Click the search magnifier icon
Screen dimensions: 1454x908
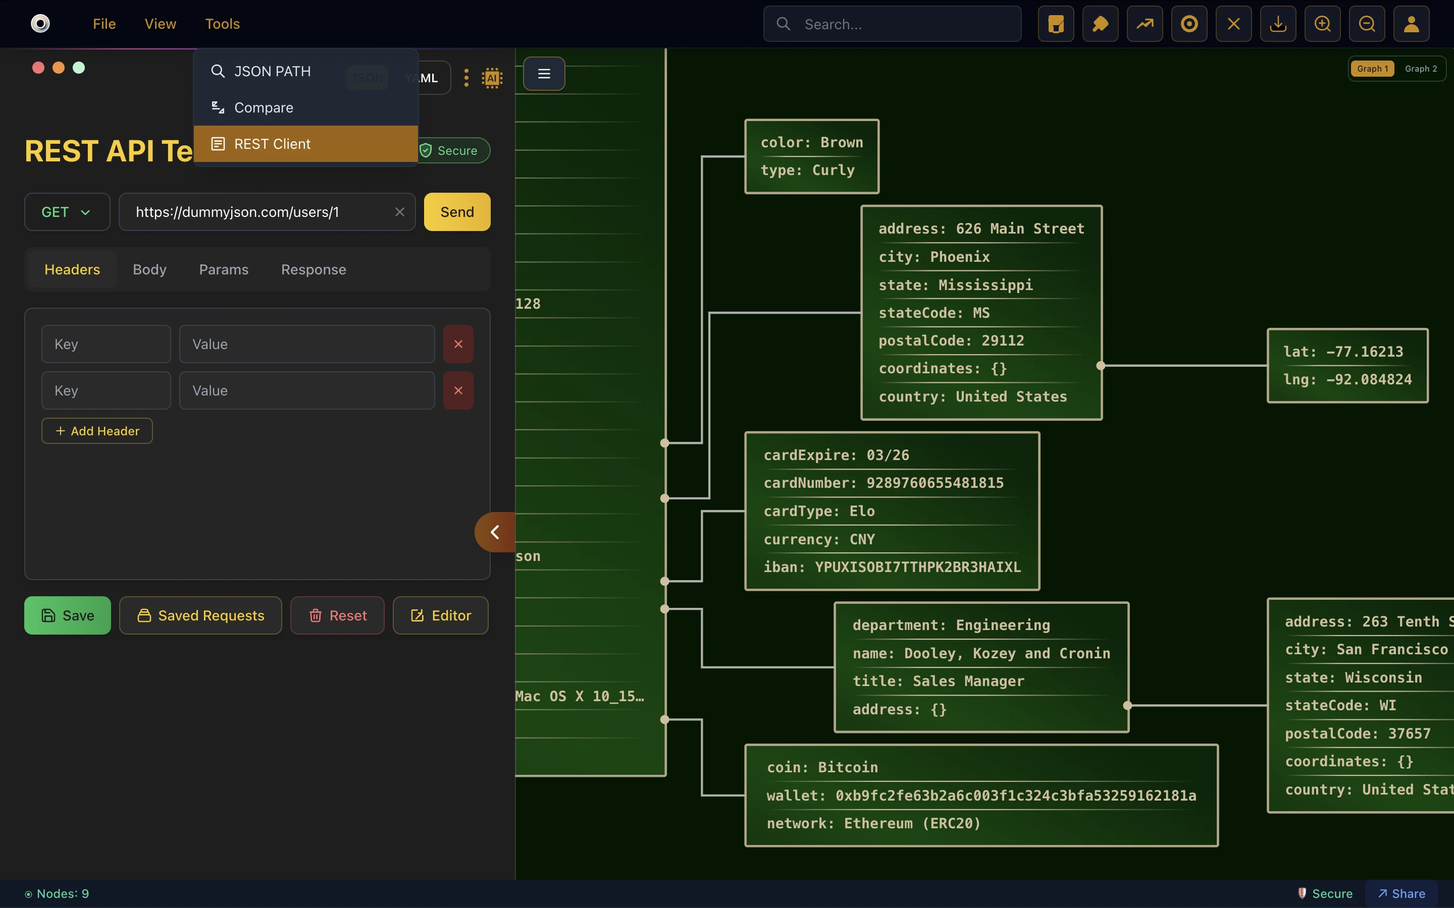coord(784,24)
